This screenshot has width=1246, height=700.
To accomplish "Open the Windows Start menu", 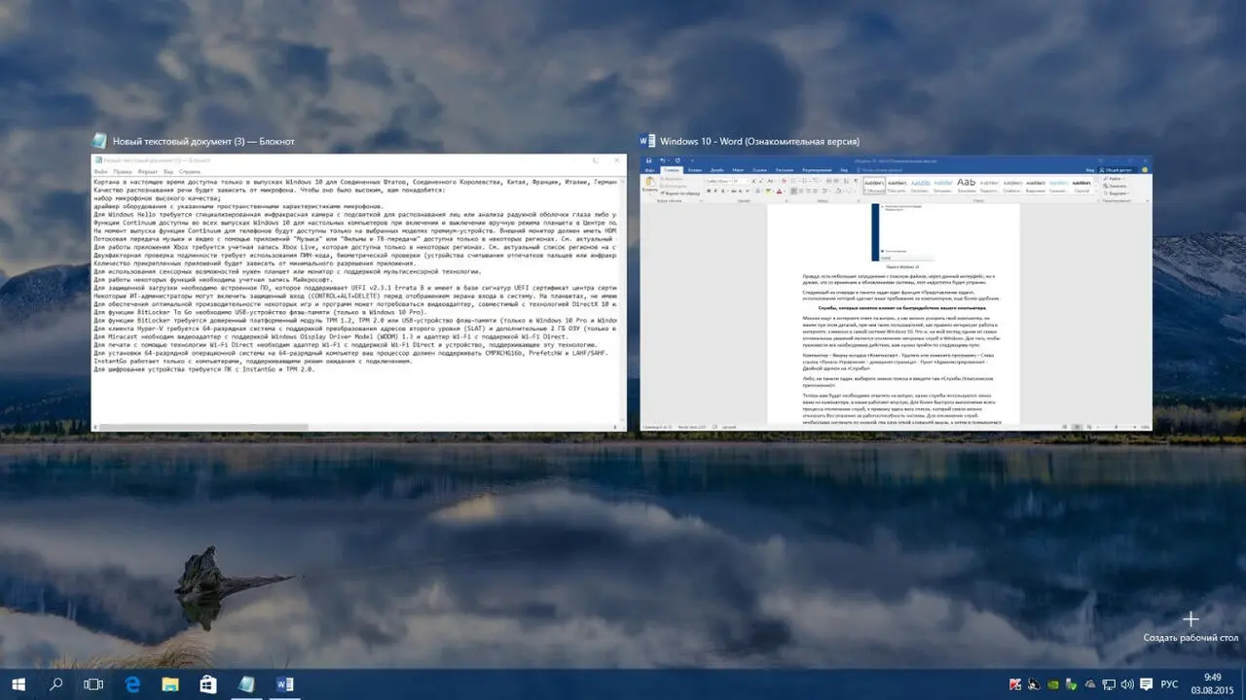I will [x=18, y=684].
